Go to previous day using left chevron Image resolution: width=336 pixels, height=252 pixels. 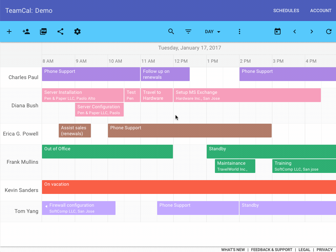(x=295, y=31)
